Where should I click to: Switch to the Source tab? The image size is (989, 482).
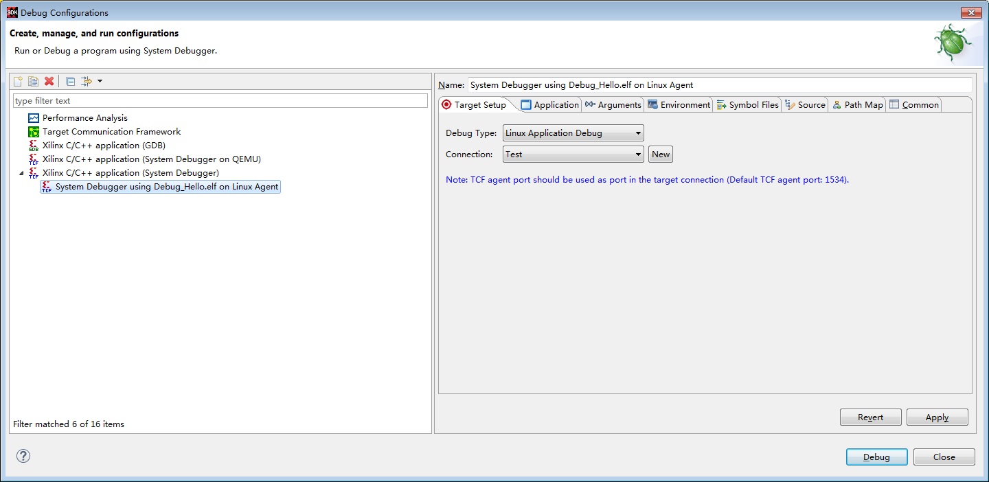[805, 104]
